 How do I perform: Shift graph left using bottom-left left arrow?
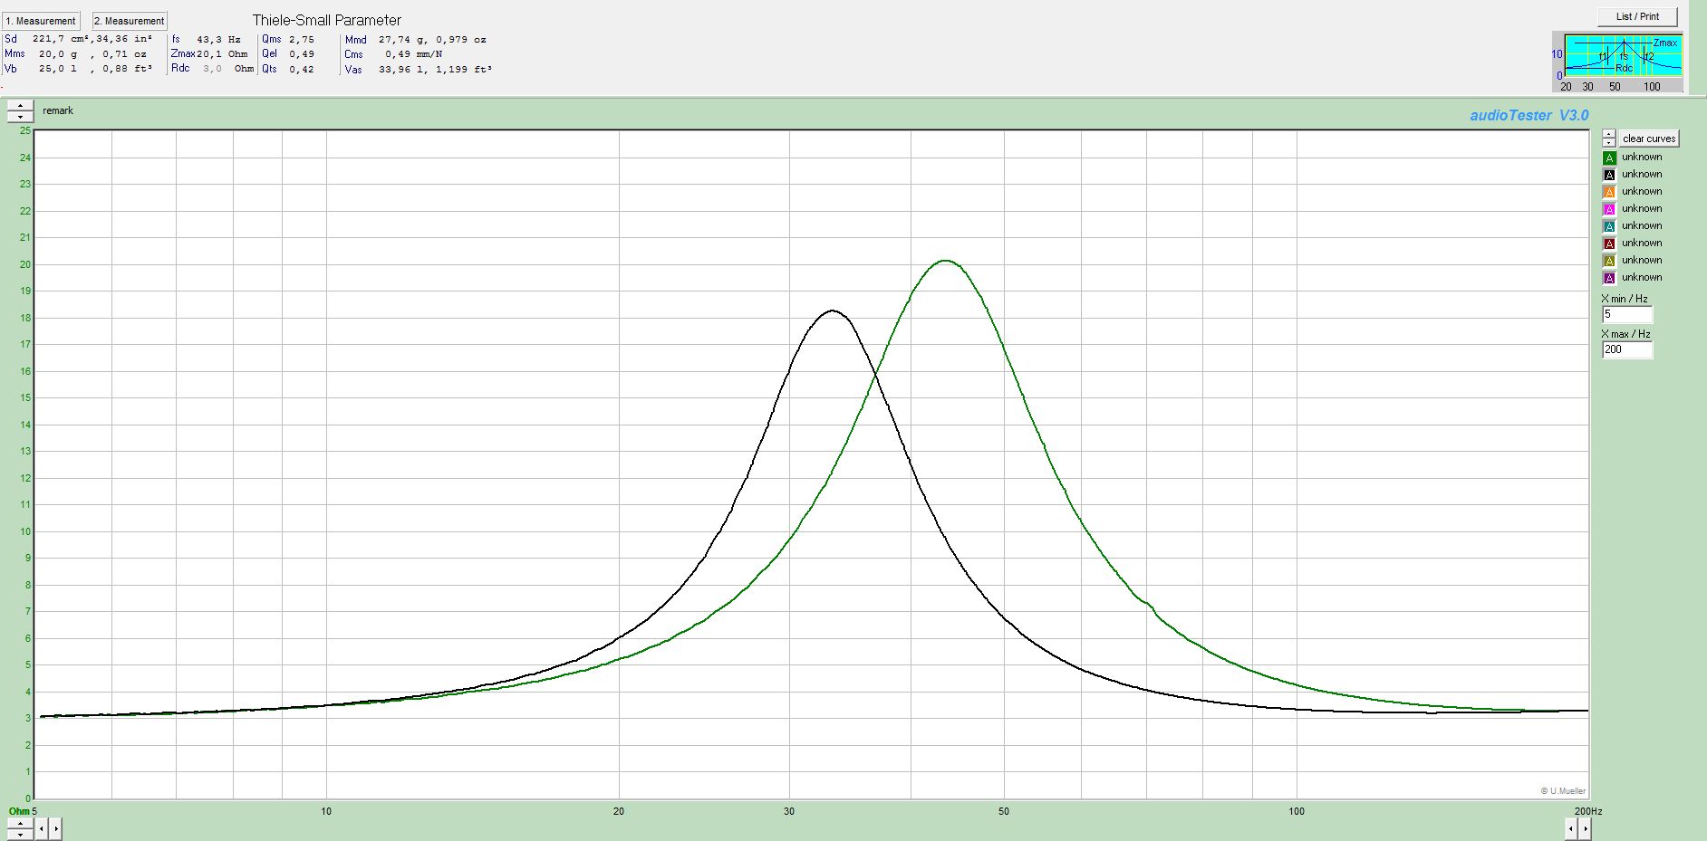(42, 828)
